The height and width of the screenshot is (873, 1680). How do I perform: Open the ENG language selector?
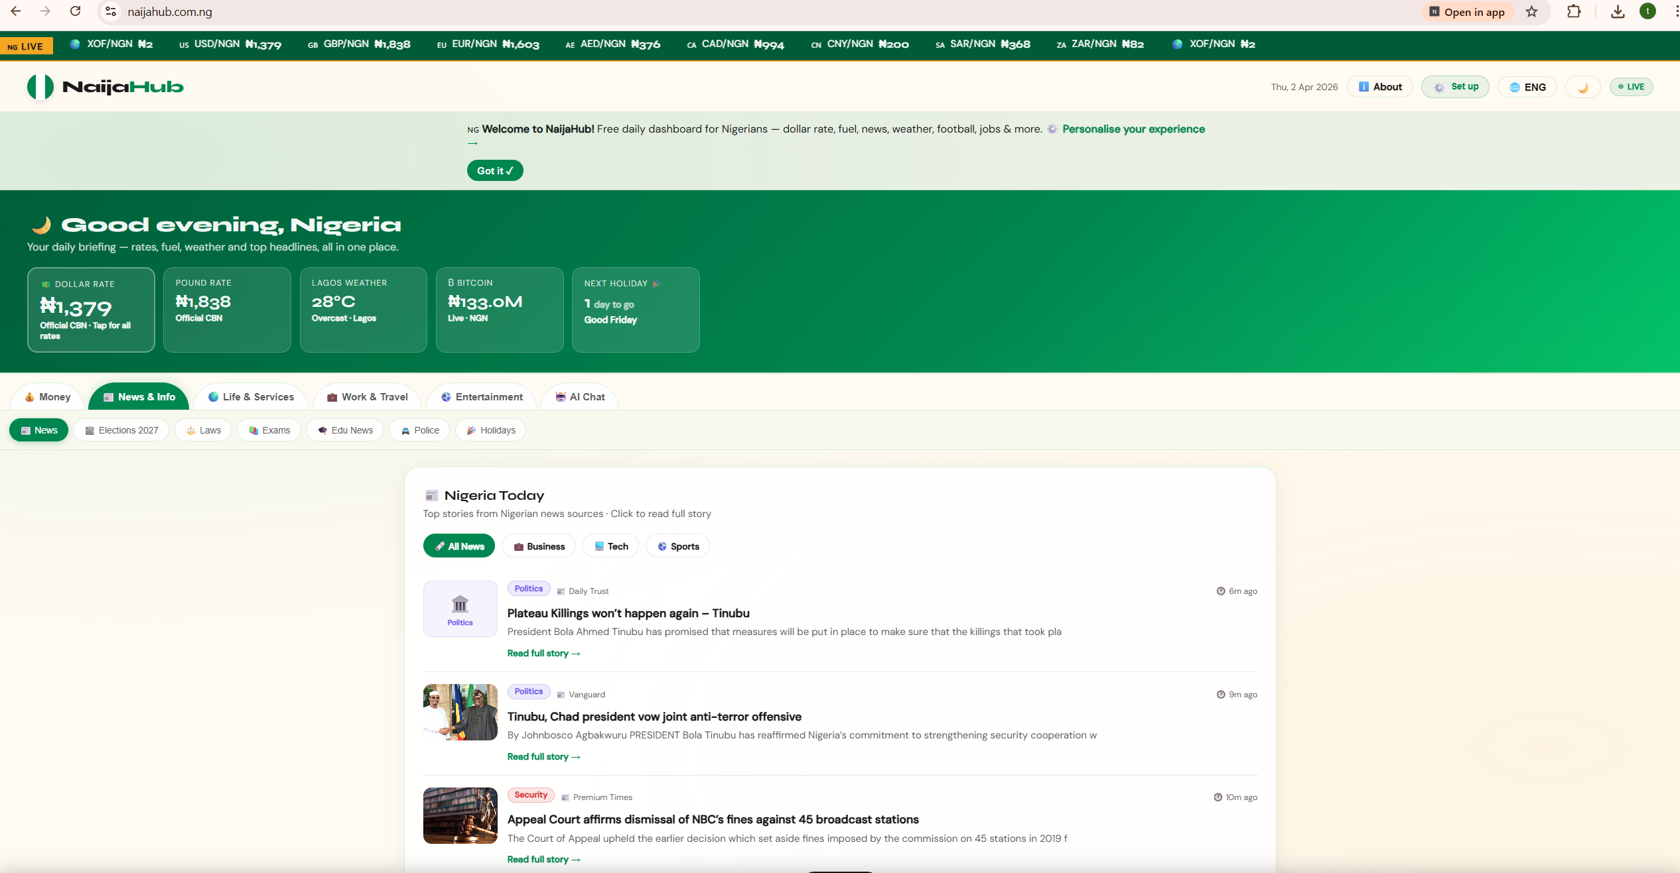click(1527, 87)
